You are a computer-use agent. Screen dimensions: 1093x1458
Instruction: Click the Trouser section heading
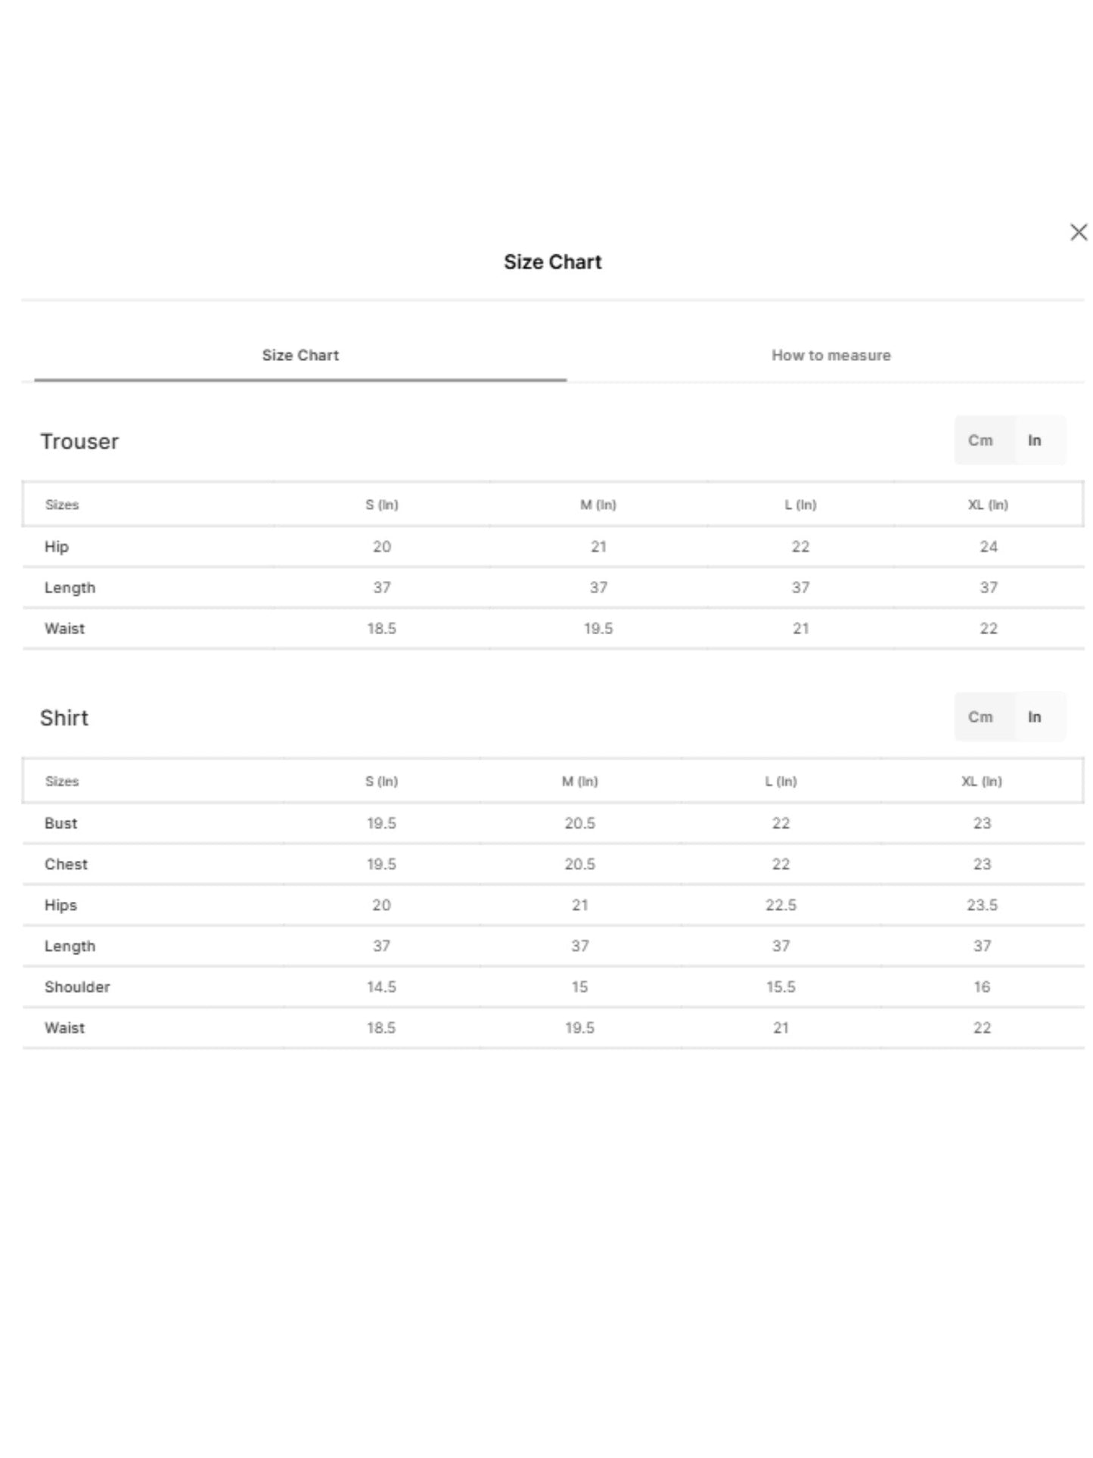coord(79,441)
